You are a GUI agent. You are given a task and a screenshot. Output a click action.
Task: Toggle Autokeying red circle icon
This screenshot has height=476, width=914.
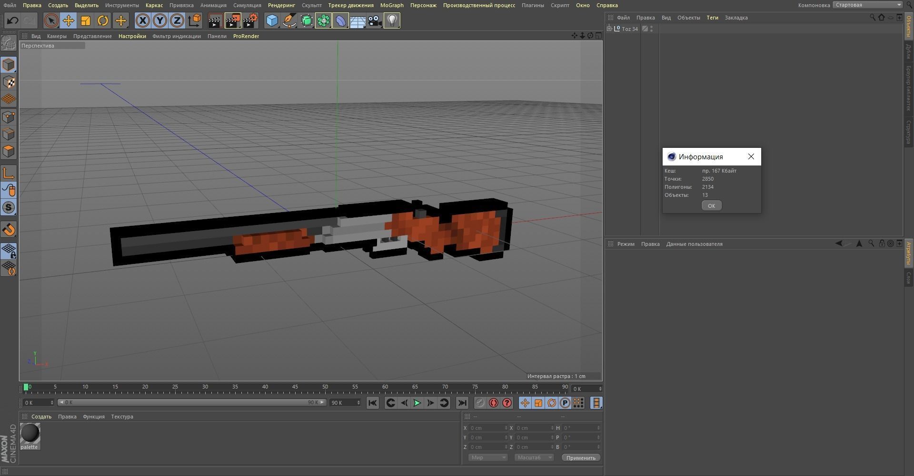494,403
